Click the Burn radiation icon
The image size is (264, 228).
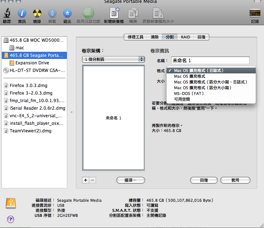tap(37, 13)
